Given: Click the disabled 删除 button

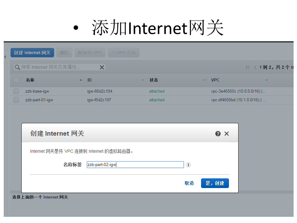Looking at the screenshot, I should point(64,53).
